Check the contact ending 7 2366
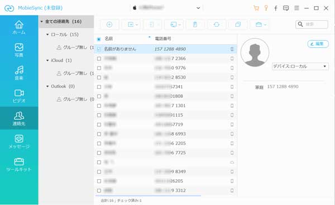 (x=99, y=59)
